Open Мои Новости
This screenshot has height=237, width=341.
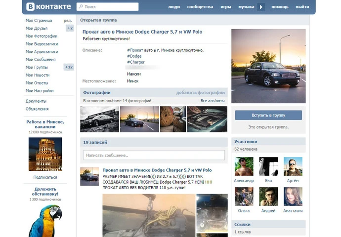click(38, 75)
